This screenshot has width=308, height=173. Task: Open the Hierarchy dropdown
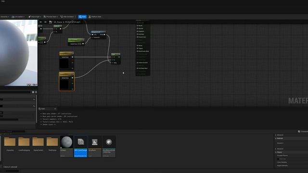coord(4,17)
